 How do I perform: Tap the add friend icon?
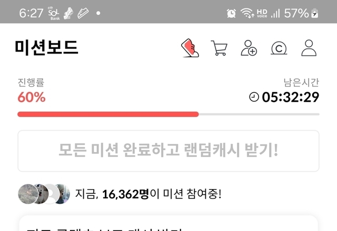pyautogui.click(x=249, y=48)
